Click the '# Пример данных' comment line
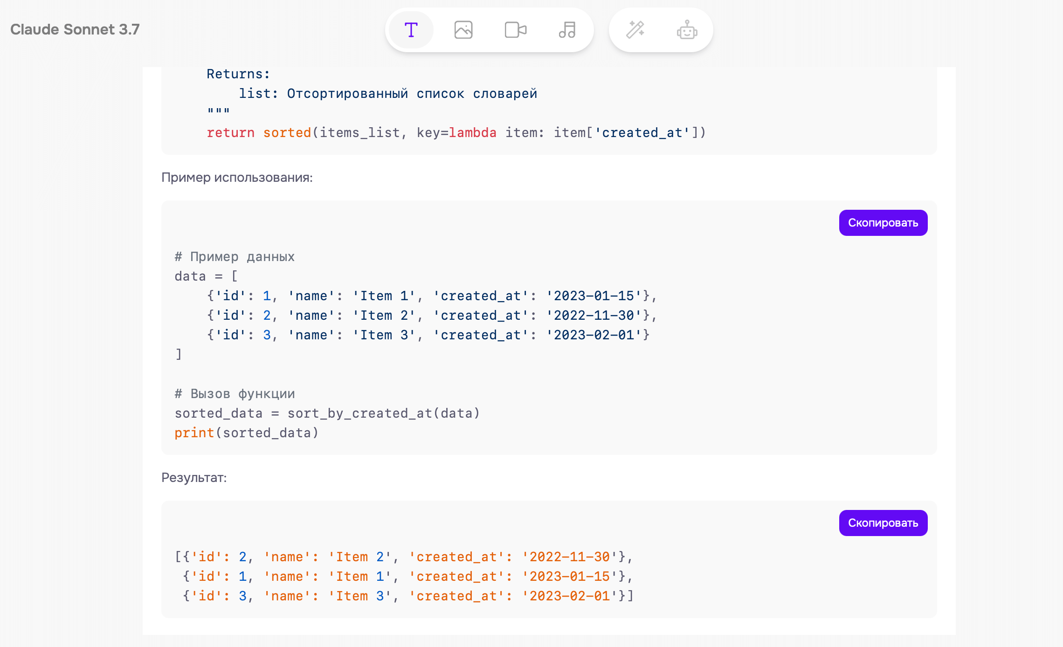 pos(235,257)
